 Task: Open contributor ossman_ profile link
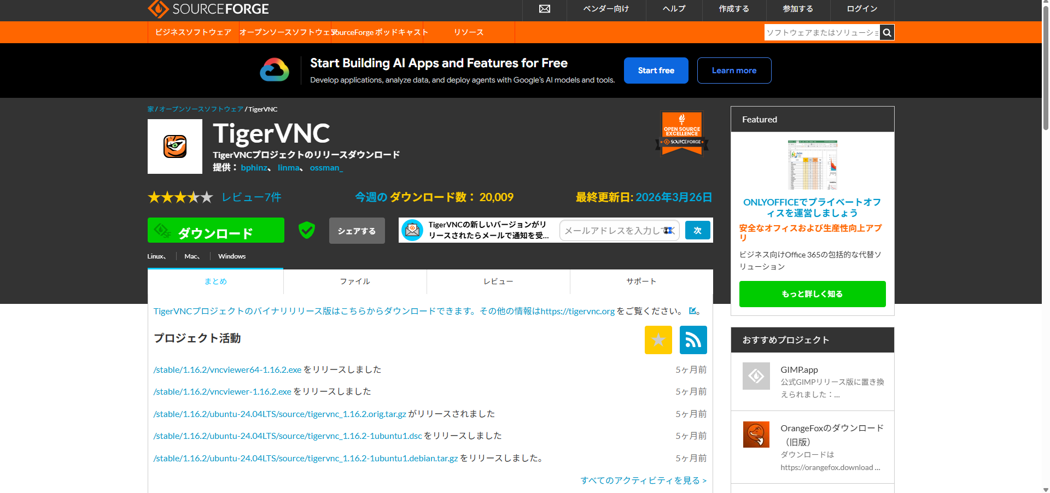(x=326, y=168)
